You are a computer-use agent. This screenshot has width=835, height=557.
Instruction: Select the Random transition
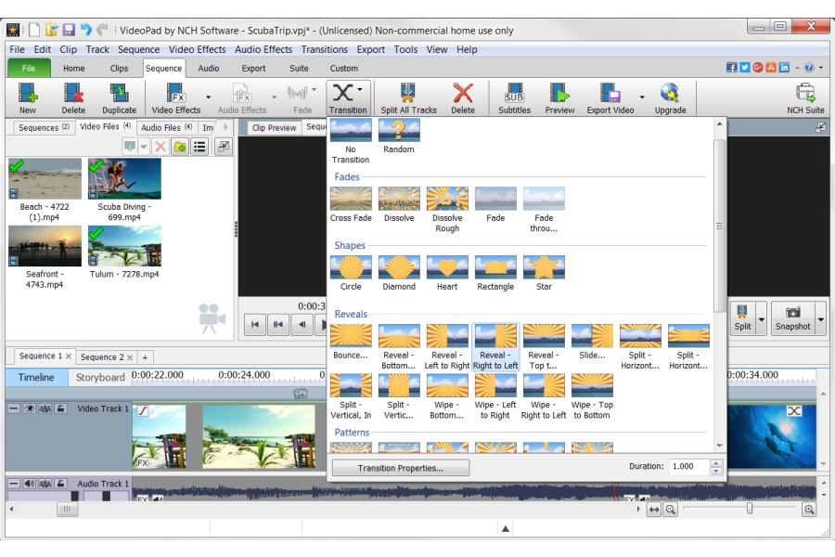coord(399,136)
